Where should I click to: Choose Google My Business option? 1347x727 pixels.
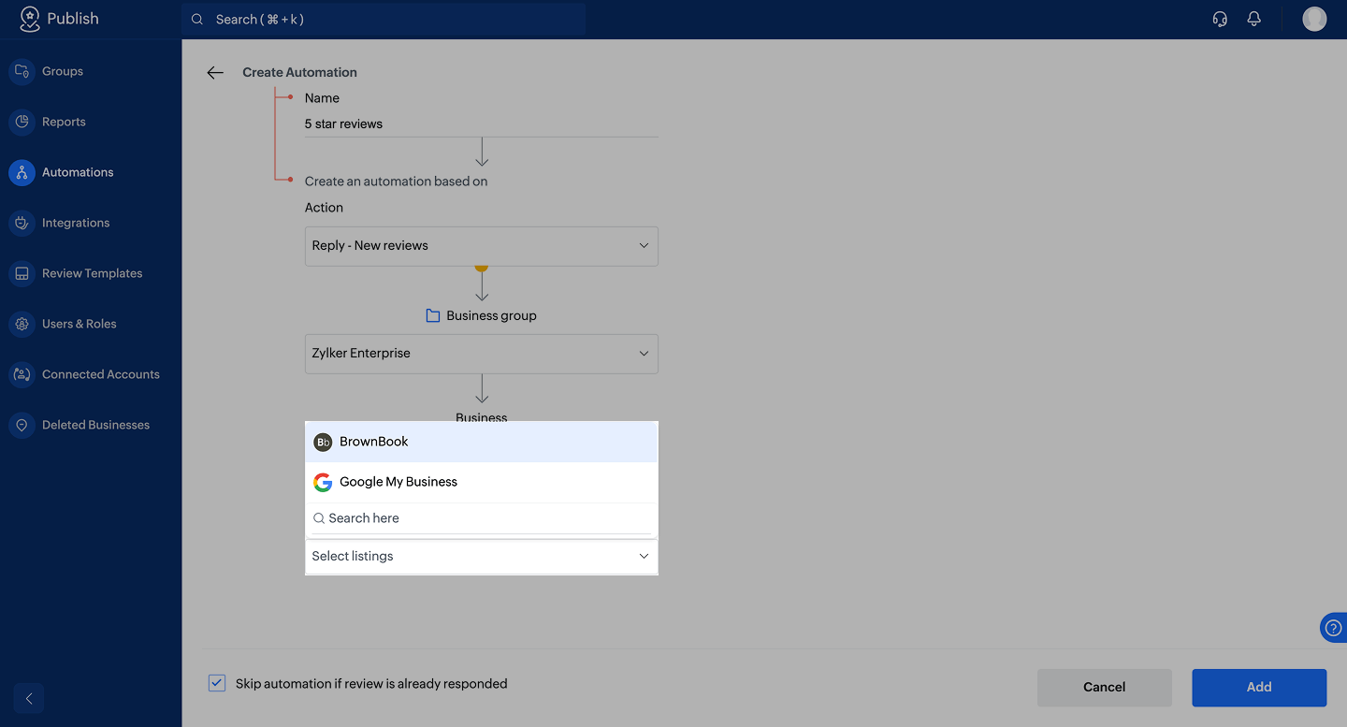click(x=482, y=482)
